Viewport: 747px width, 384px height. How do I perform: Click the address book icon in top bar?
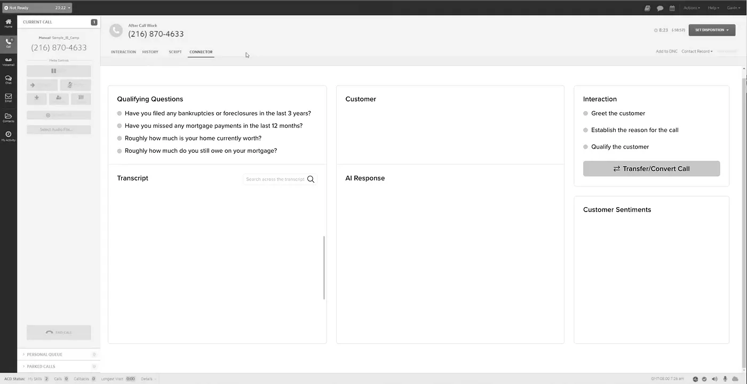pyautogui.click(x=647, y=8)
